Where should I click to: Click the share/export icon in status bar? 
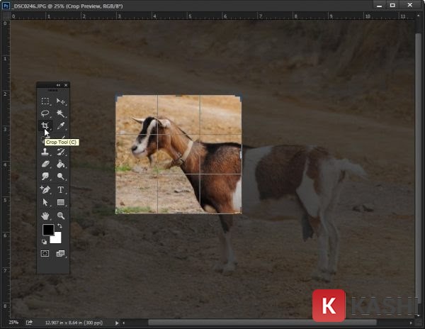click(29, 323)
